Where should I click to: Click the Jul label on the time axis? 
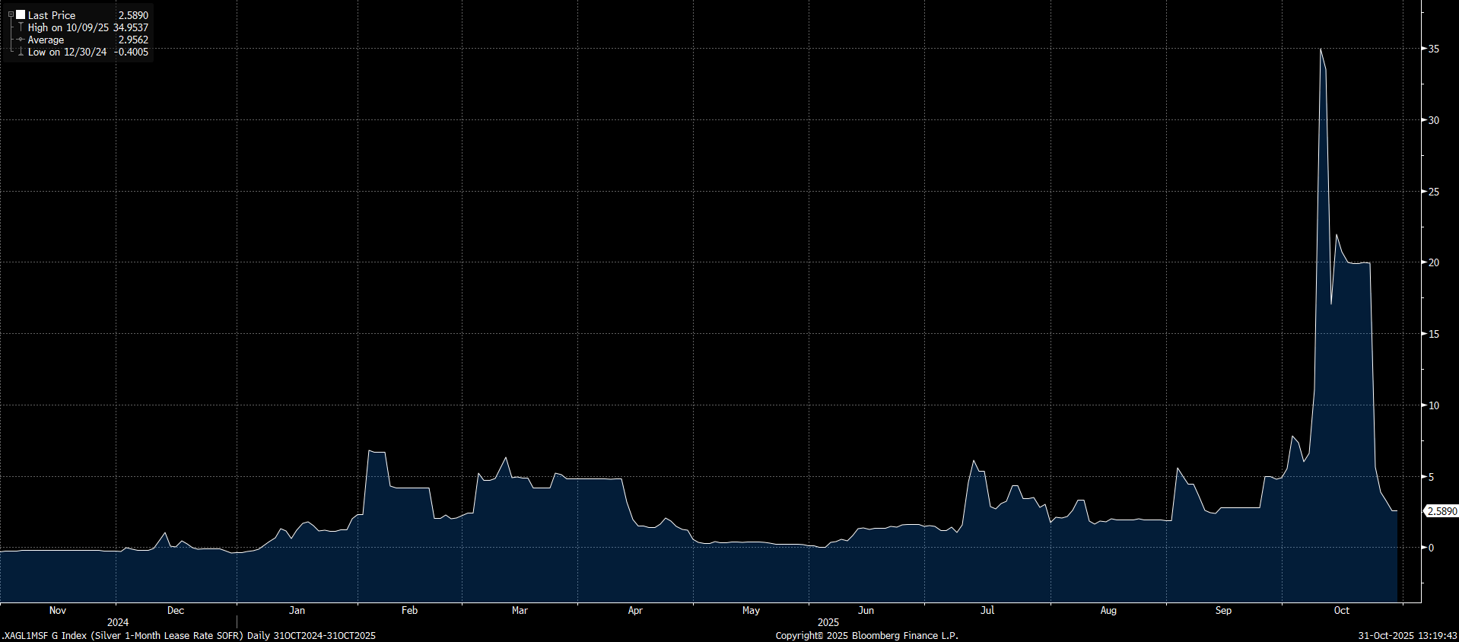(x=987, y=610)
